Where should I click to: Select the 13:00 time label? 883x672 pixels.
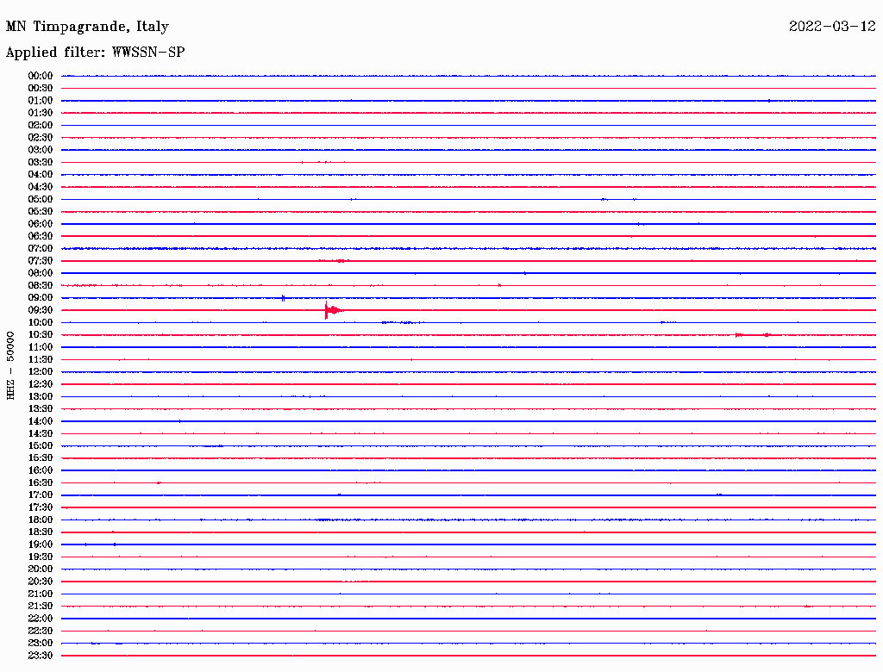(x=41, y=397)
